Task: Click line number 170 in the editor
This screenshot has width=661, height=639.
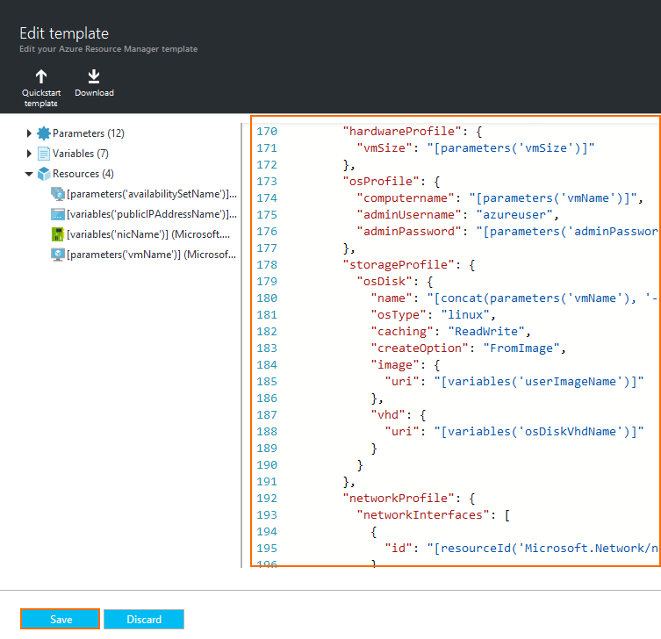Action: click(267, 132)
